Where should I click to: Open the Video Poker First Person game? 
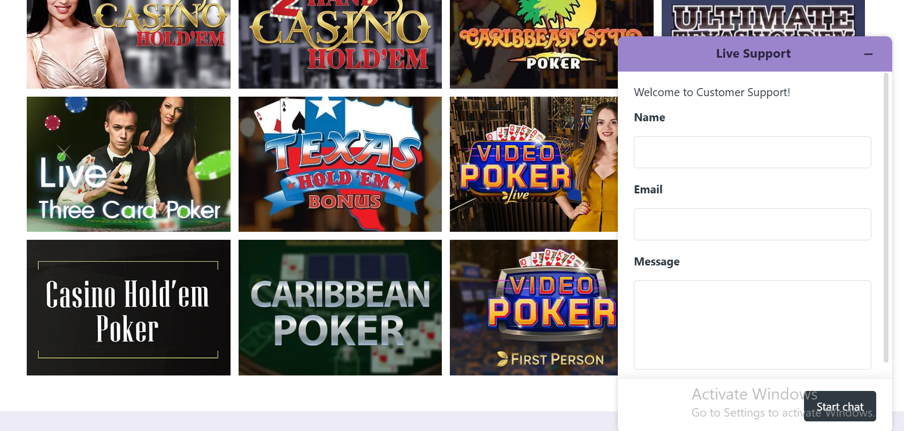534,308
